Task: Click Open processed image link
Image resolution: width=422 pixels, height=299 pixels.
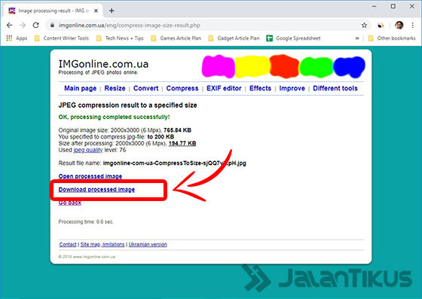Action: [90, 176]
